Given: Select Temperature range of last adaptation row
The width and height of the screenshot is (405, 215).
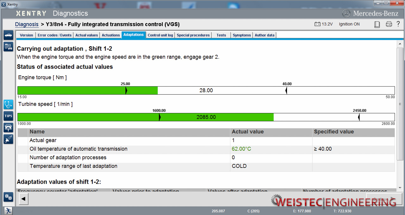Looking at the screenshot, I should coord(206,166).
